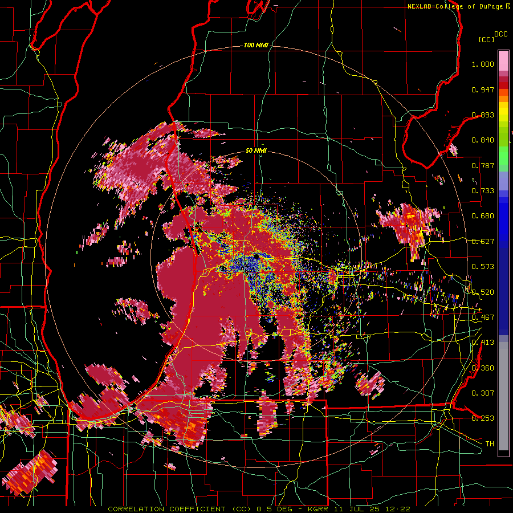Click the 0.840 legend value
The image size is (513, 513).
[x=483, y=140]
